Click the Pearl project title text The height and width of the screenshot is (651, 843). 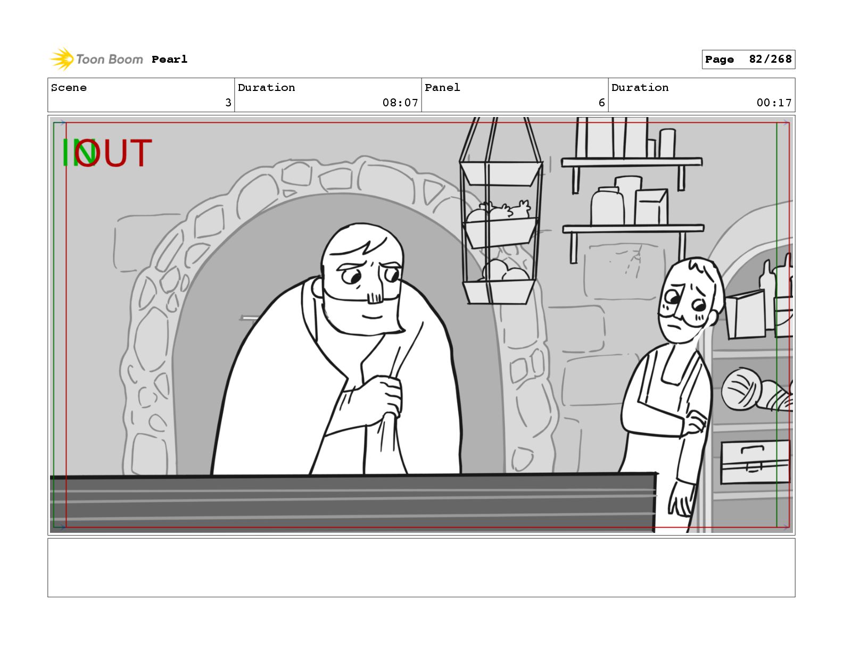pyautogui.click(x=169, y=60)
